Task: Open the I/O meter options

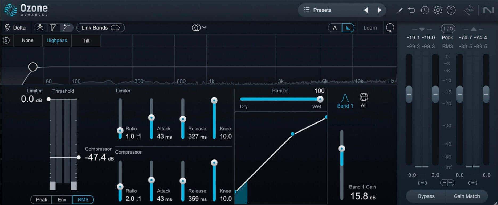Action: 448,28
